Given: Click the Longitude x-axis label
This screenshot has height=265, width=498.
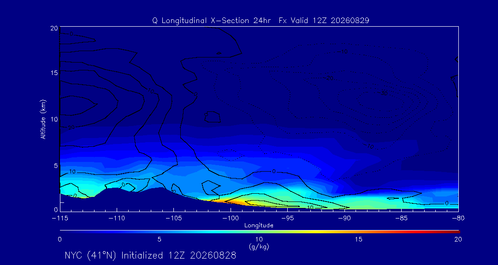Looking at the screenshot, I should 259,226.
